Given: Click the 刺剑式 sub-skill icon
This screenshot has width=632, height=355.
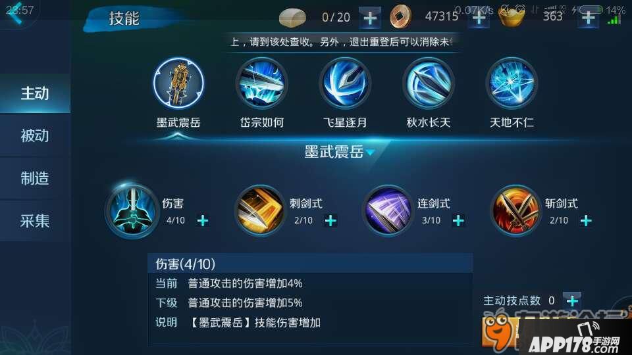Looking at the screenshot, I should click(260, 211).
